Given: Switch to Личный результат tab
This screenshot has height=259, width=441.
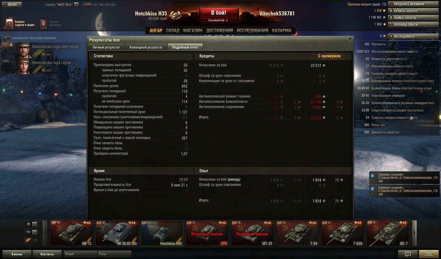Looking at the screenshot, I should pyautogui.click(x=106, y=47).
